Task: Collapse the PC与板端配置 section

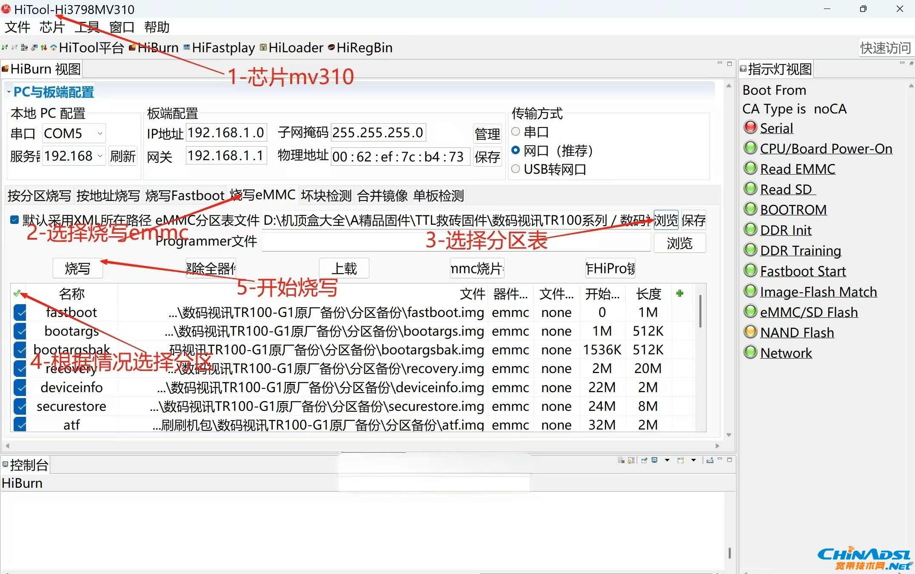Action: (x=9, y=92)
